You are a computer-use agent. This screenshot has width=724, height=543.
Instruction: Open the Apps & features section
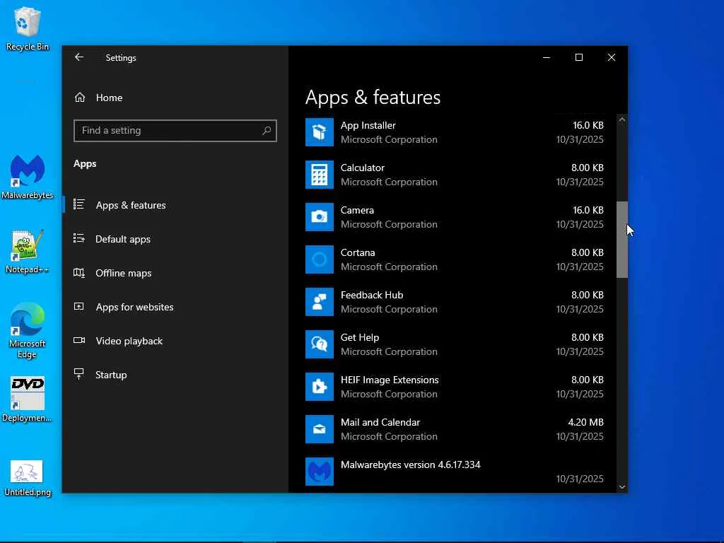[x=131, y=205]
